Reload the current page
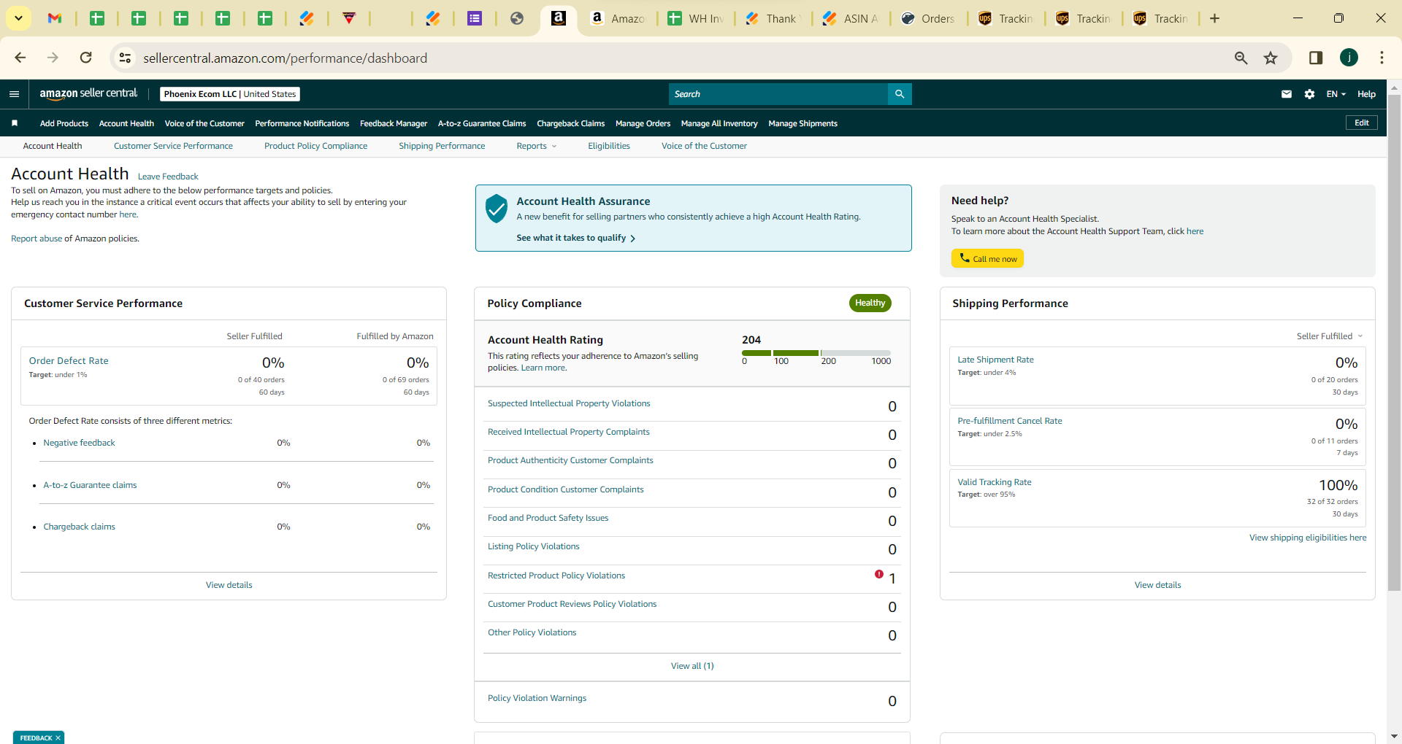The image size is (1402, 744). point(85,58)
